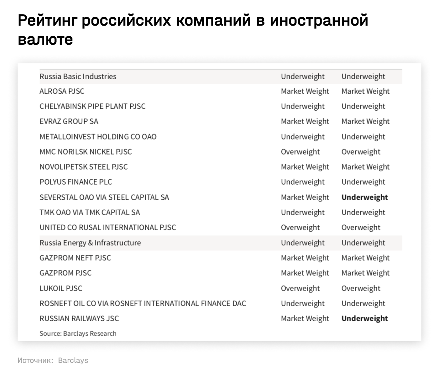Click the Source: Barclays Research caption

[x=78, y=334]
